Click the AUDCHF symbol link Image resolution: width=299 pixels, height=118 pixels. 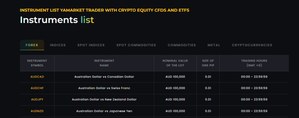click(x=37, y=88)
